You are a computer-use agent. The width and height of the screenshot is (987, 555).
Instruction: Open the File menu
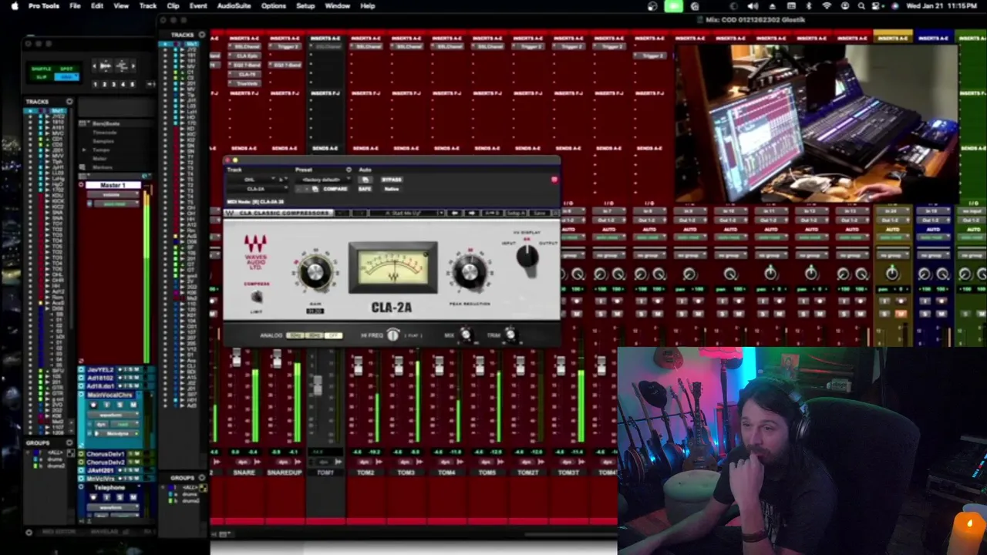click(x=75, y=5)
